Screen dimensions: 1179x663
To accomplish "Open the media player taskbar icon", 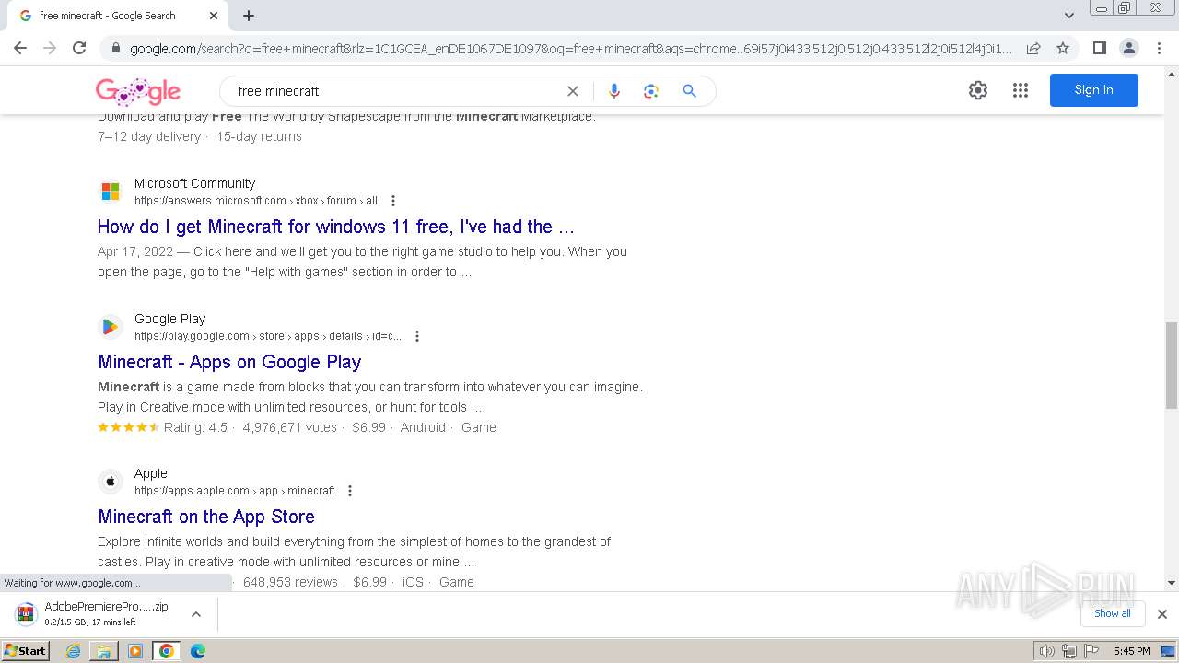I will pos(135,651).
